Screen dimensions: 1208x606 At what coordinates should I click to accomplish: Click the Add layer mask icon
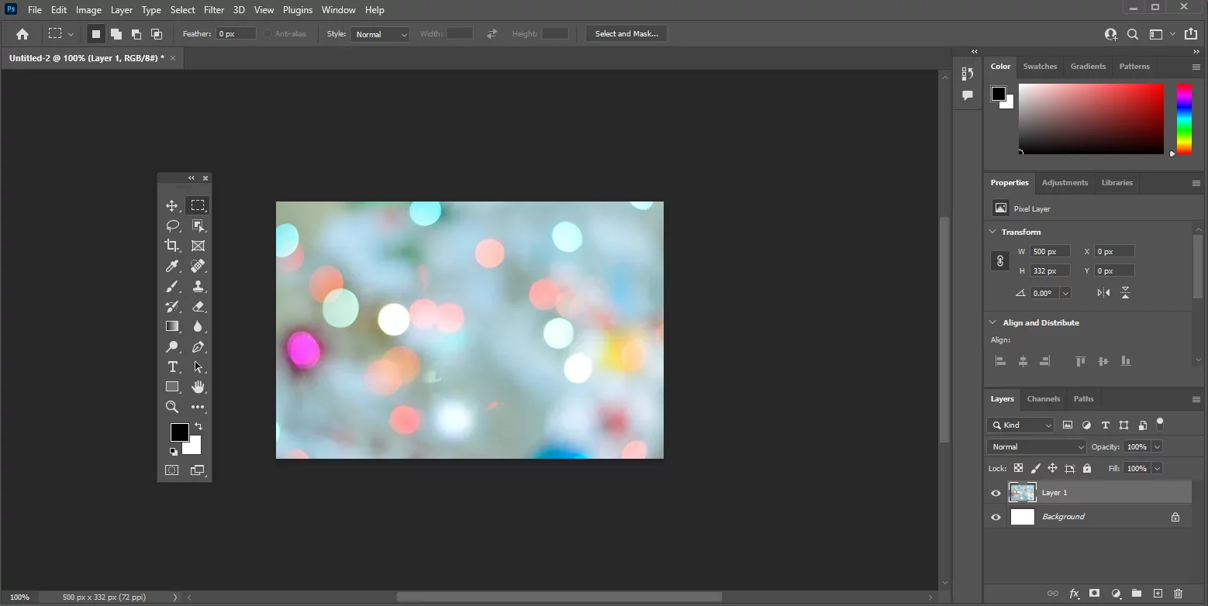click(x=1094, y=594)
